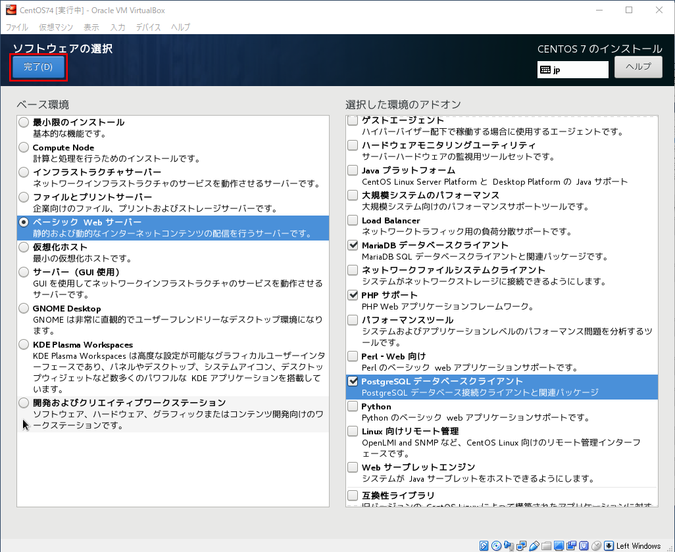The height and width of the screenshot is (552, 675).
Task: Enable 大規模システムのパフォーマンス checkbox
Action: [x=353, y=195]
